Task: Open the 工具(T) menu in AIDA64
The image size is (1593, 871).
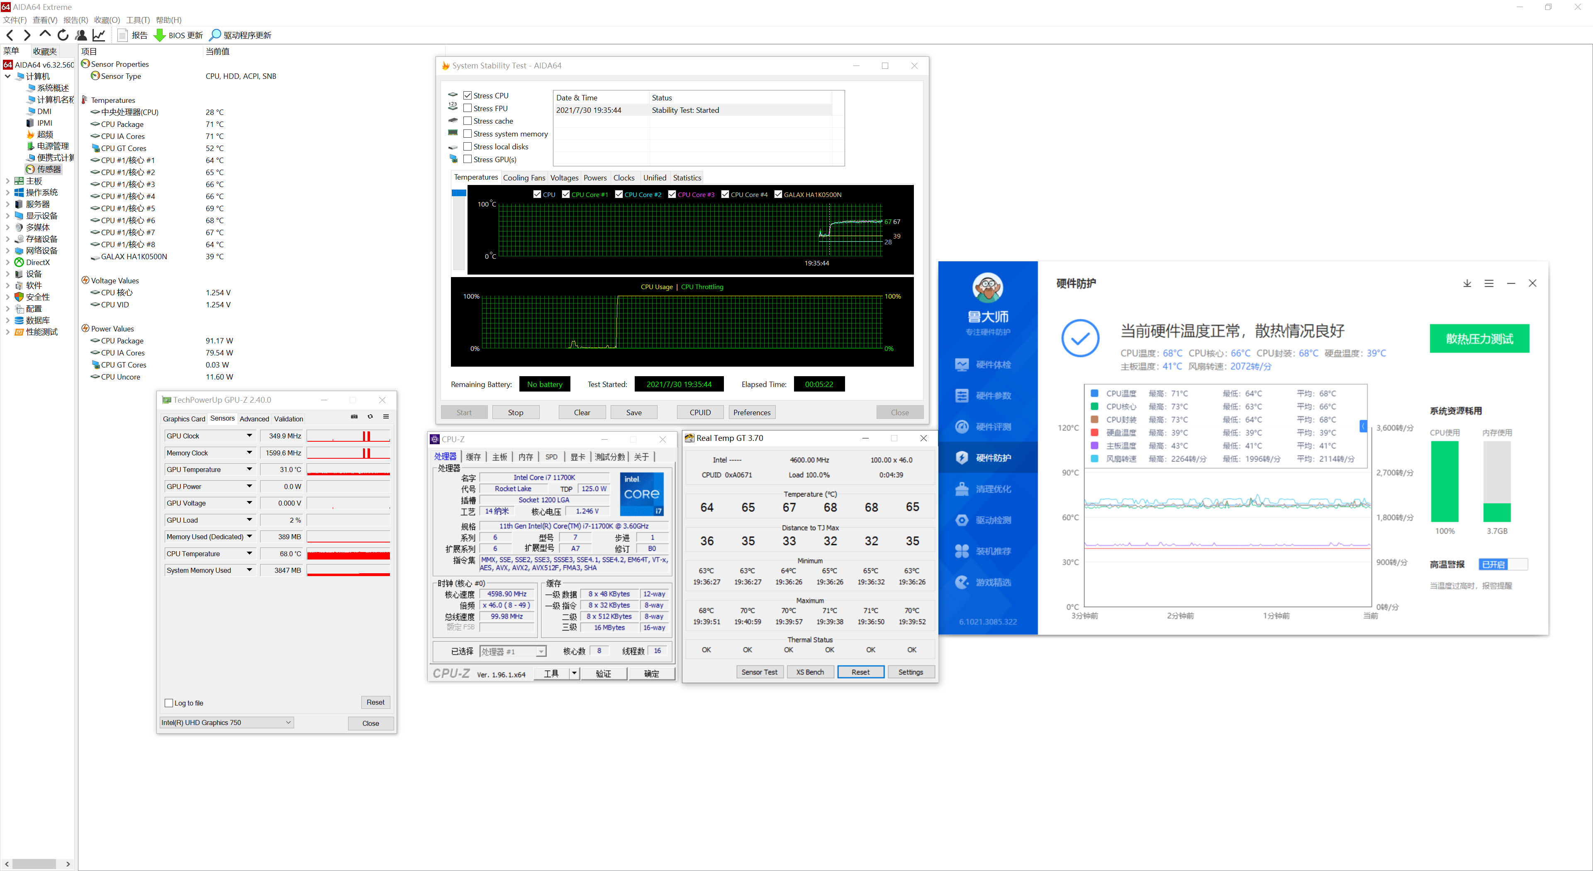Action: pos(138,20)
